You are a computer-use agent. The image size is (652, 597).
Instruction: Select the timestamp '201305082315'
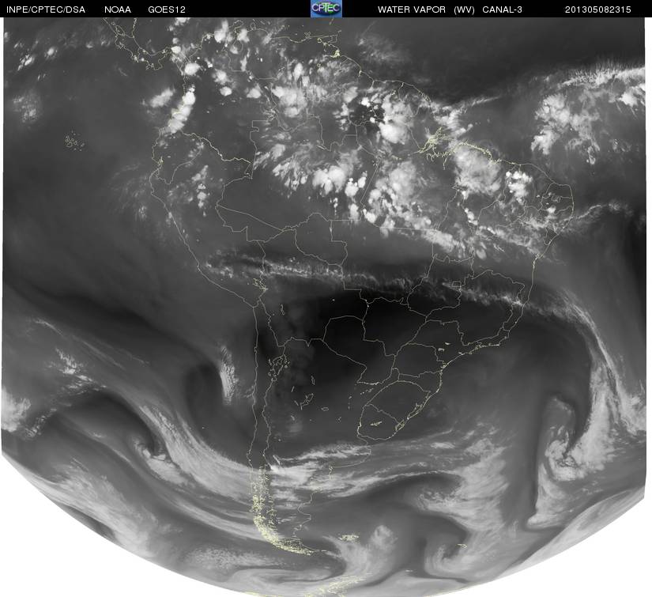coord(598,9)
